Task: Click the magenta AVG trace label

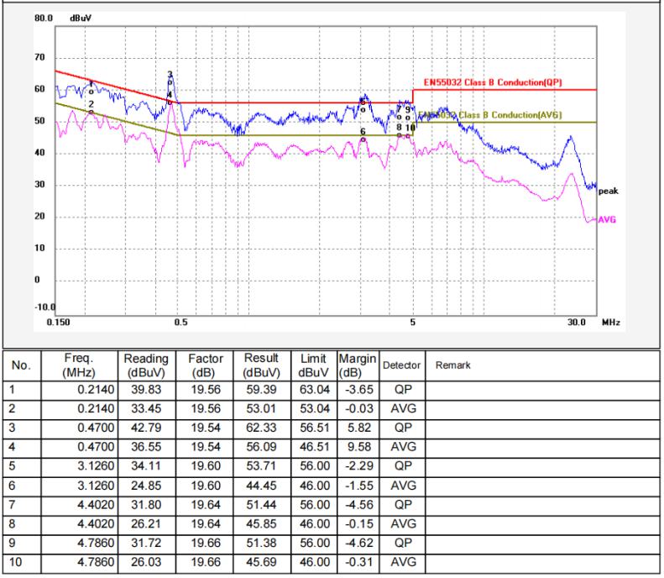Action: pyautogui.click(x=608, y=219)
